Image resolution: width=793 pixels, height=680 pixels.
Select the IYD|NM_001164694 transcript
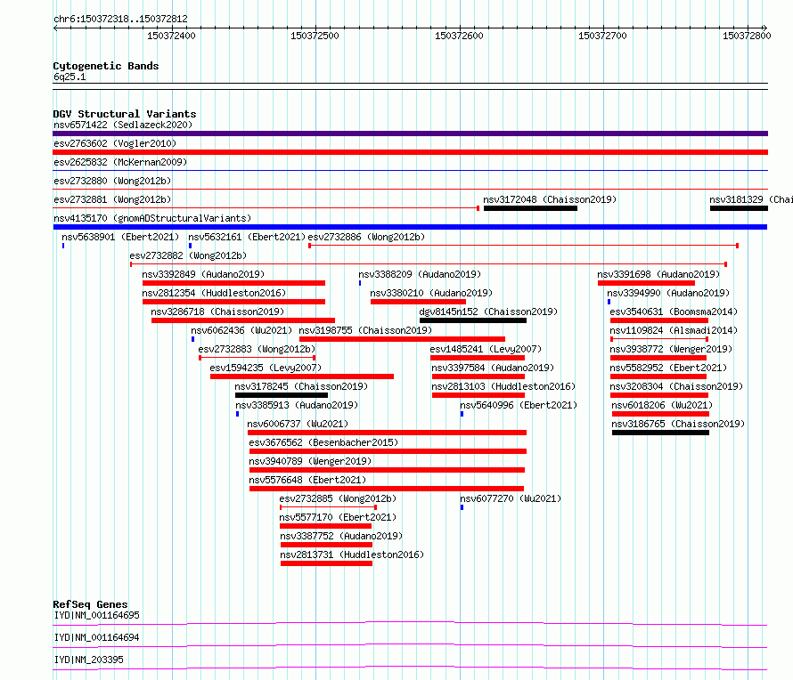[96, 637]
